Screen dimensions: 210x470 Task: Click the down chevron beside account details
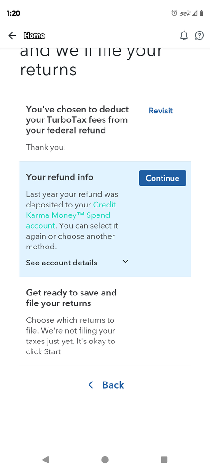click(125, 262)
